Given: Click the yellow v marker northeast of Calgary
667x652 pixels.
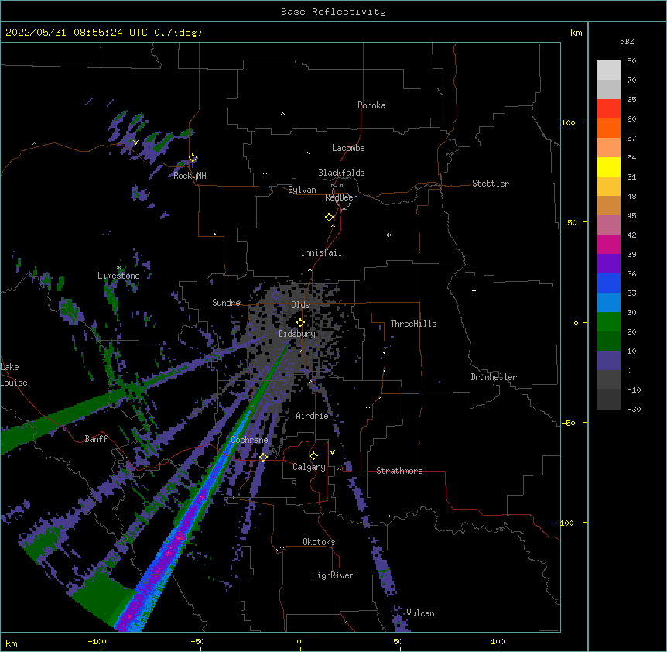Looking at the screenshot, I should [332, 452].
